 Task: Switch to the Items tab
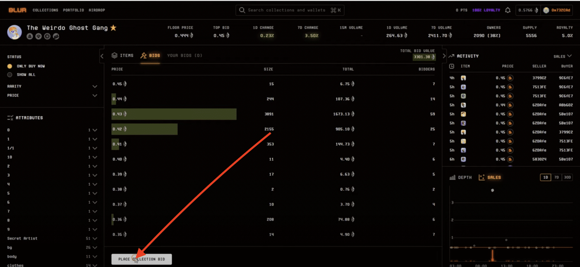point(123,56)
